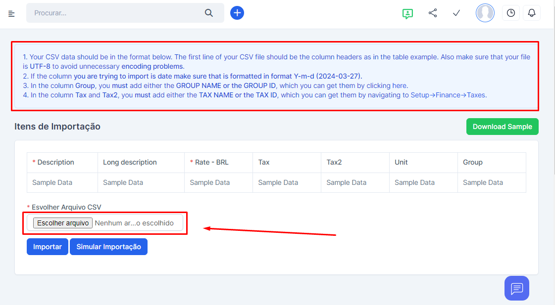Open the floating chat message button

[x=517, y=288]
